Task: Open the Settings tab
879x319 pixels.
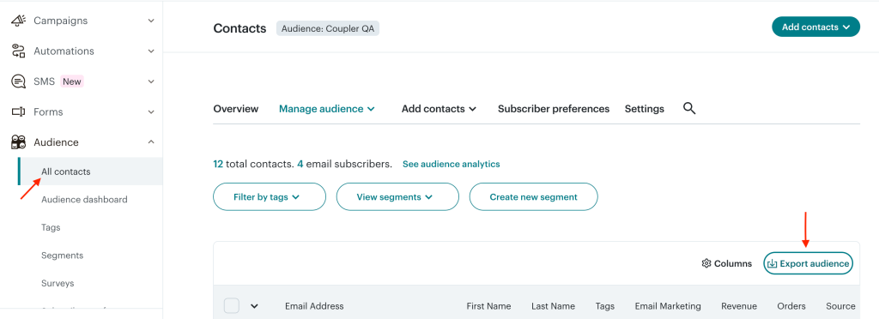Action: (x=644, y=109)
